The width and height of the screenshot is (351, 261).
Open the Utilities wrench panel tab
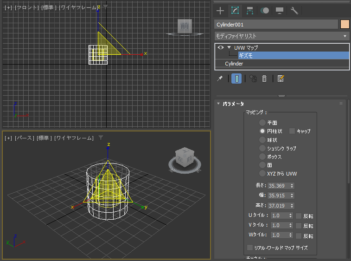click(294, 11)
